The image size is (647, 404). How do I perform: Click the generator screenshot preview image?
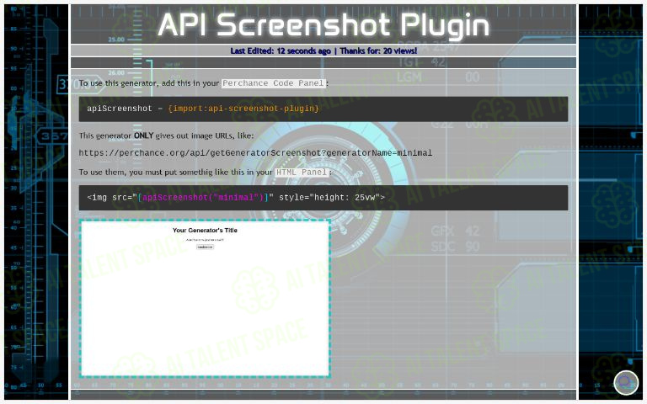coord(205,299)
